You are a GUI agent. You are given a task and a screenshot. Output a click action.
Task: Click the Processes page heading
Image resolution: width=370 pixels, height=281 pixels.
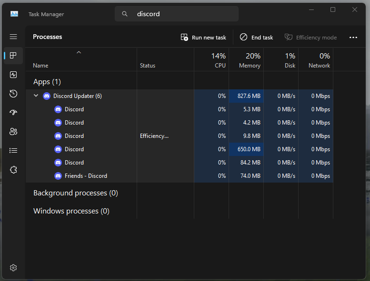point(48,37)
